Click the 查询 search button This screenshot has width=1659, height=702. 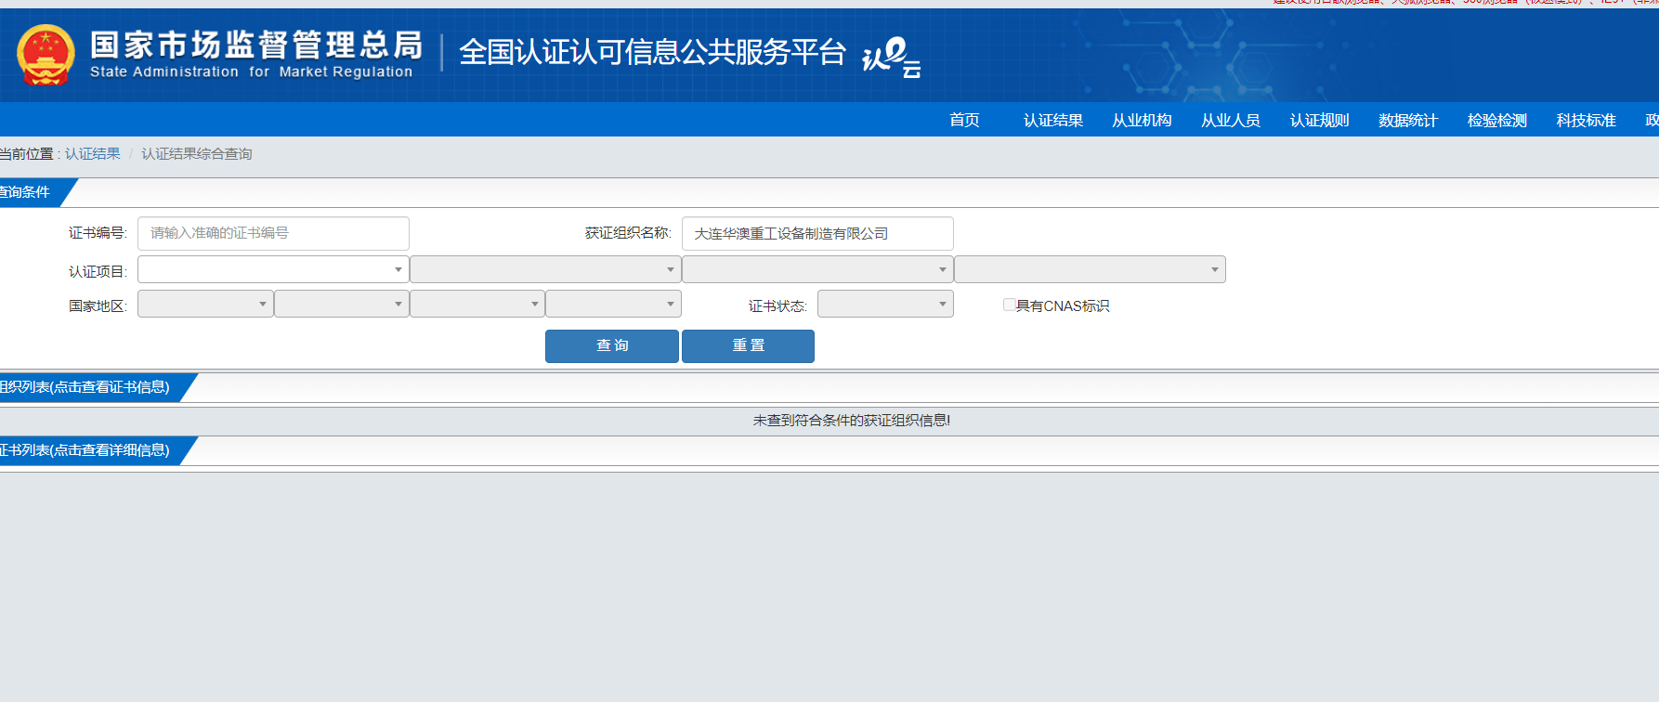click(612, 345)
